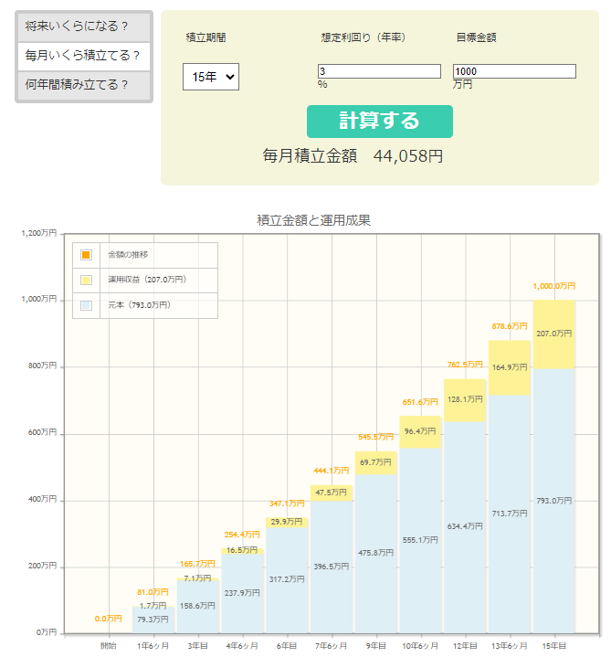Click the light blue 元本 legend icon
The width and height of the screenshot is (611, 657).
[x=86, y=305]
